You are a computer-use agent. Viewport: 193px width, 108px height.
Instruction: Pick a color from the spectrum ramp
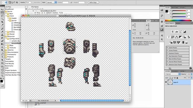[178, 20]
